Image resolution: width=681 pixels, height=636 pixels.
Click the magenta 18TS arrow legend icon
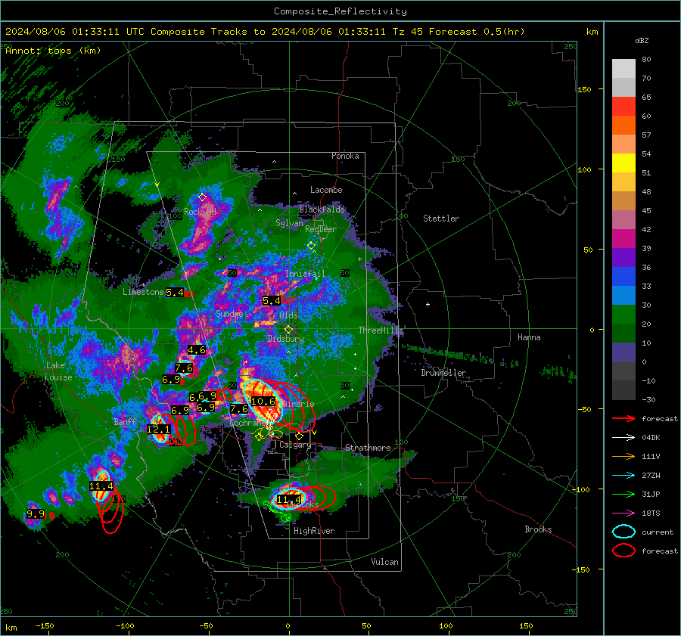pos(623,513)
